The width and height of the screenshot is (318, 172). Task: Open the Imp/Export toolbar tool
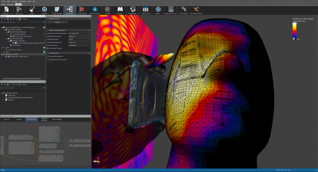[6, 11]
